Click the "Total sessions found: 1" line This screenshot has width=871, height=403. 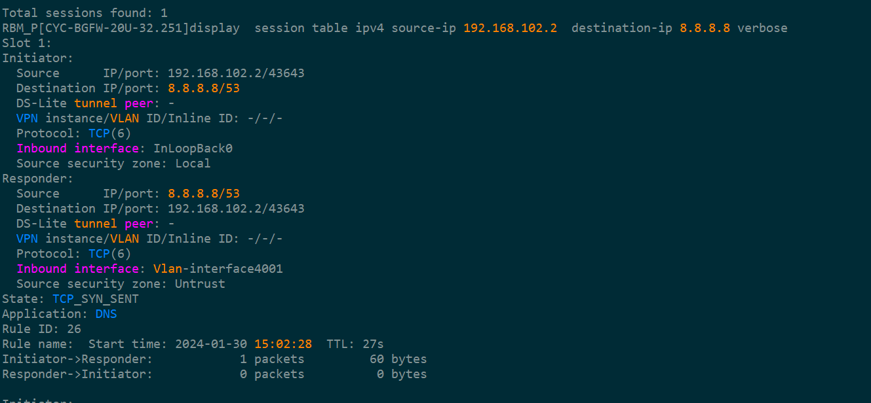pyautogui.click(x=85, y=13)
